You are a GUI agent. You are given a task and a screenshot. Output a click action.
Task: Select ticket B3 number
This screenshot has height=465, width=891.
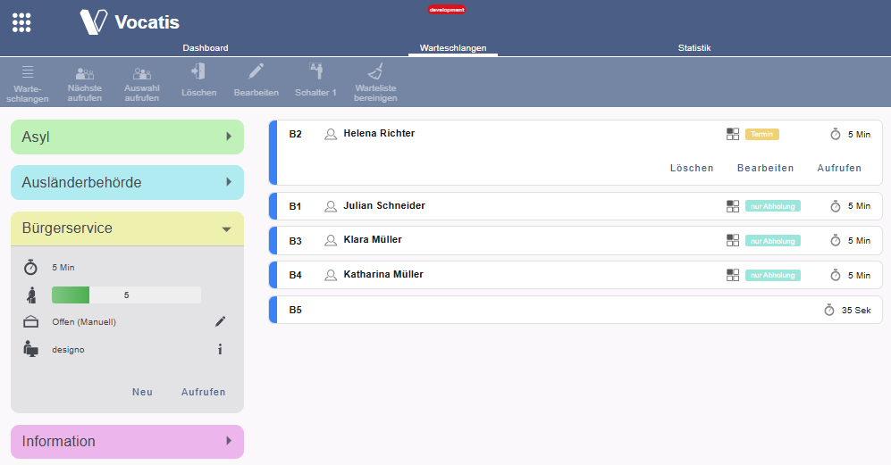coord(295,241)
